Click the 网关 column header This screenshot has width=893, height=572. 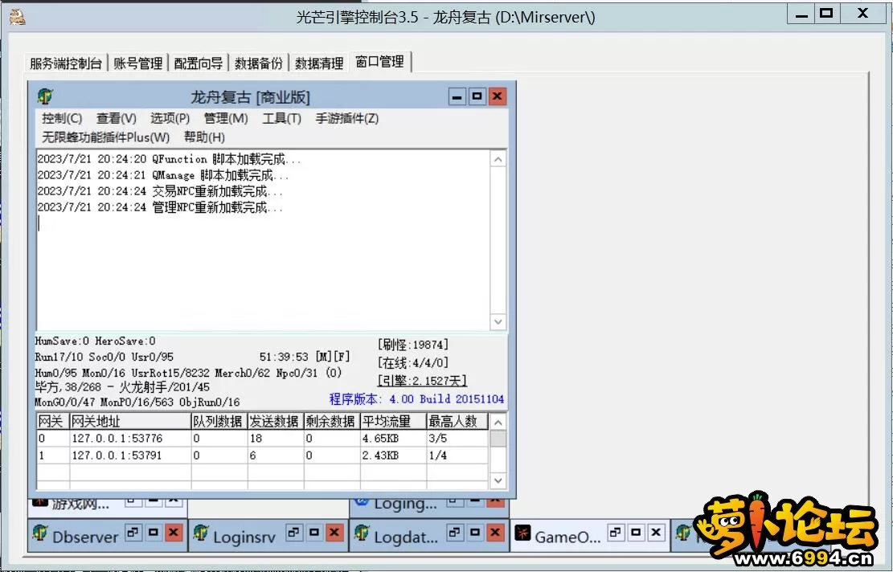coord(53,422)
